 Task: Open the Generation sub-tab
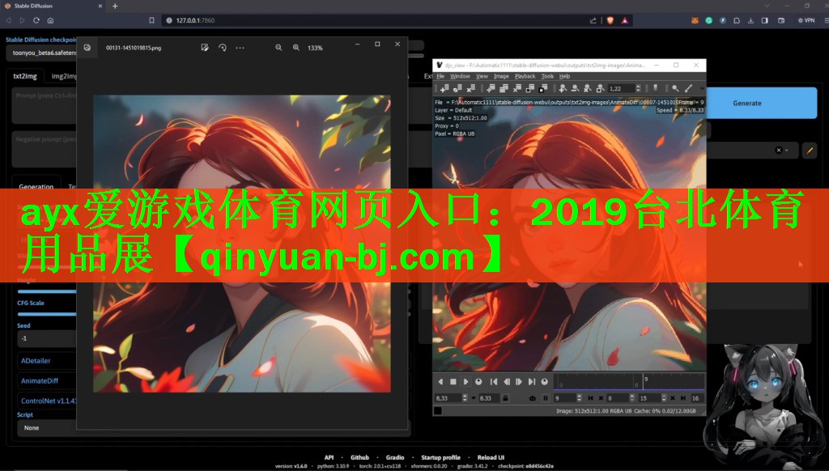(36, 185)
